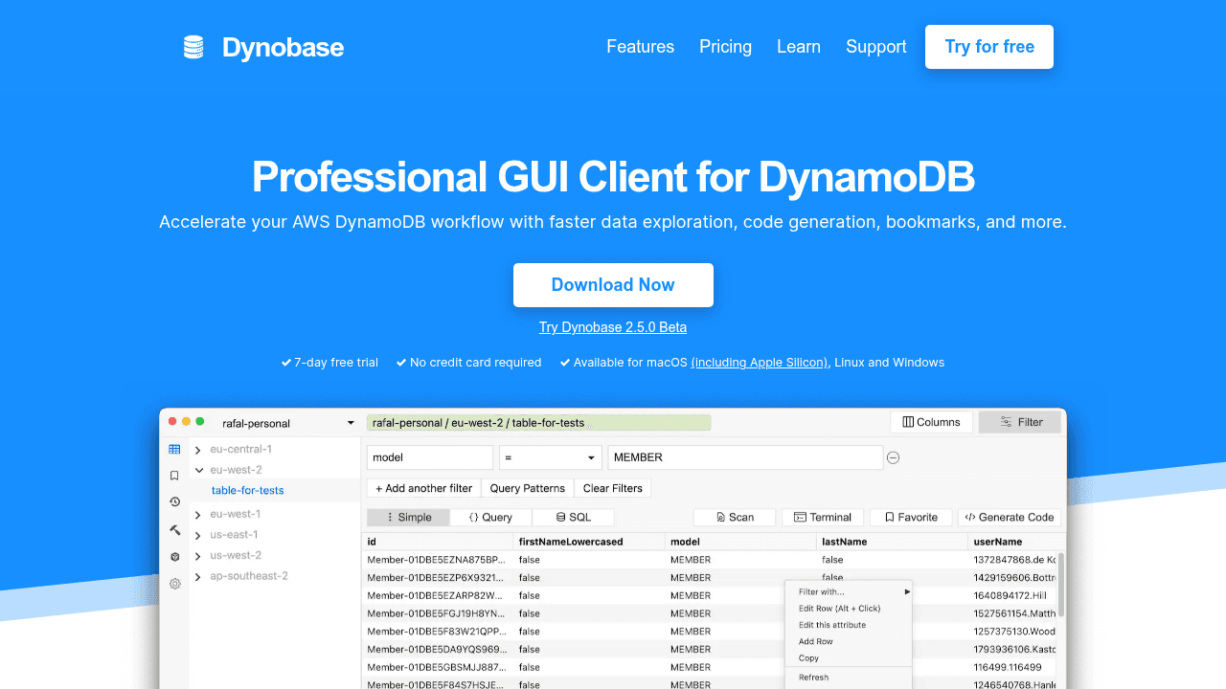Screen dimensions: 1226x689
Task: Click the rafal-personal / eu-west-2 breadcrumb bar
Action: pos(539,423)
